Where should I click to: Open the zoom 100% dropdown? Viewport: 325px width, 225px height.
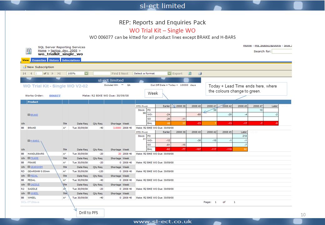pos(86,73)
